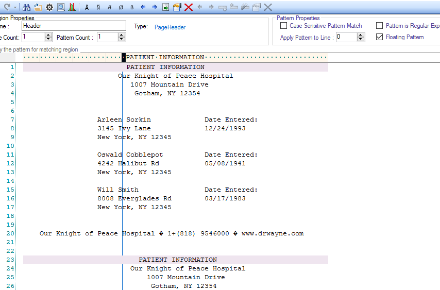Click the red X delete icon

[x=189, y=7]
